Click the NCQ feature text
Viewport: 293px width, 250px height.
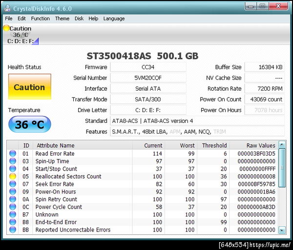coord(205,132)
